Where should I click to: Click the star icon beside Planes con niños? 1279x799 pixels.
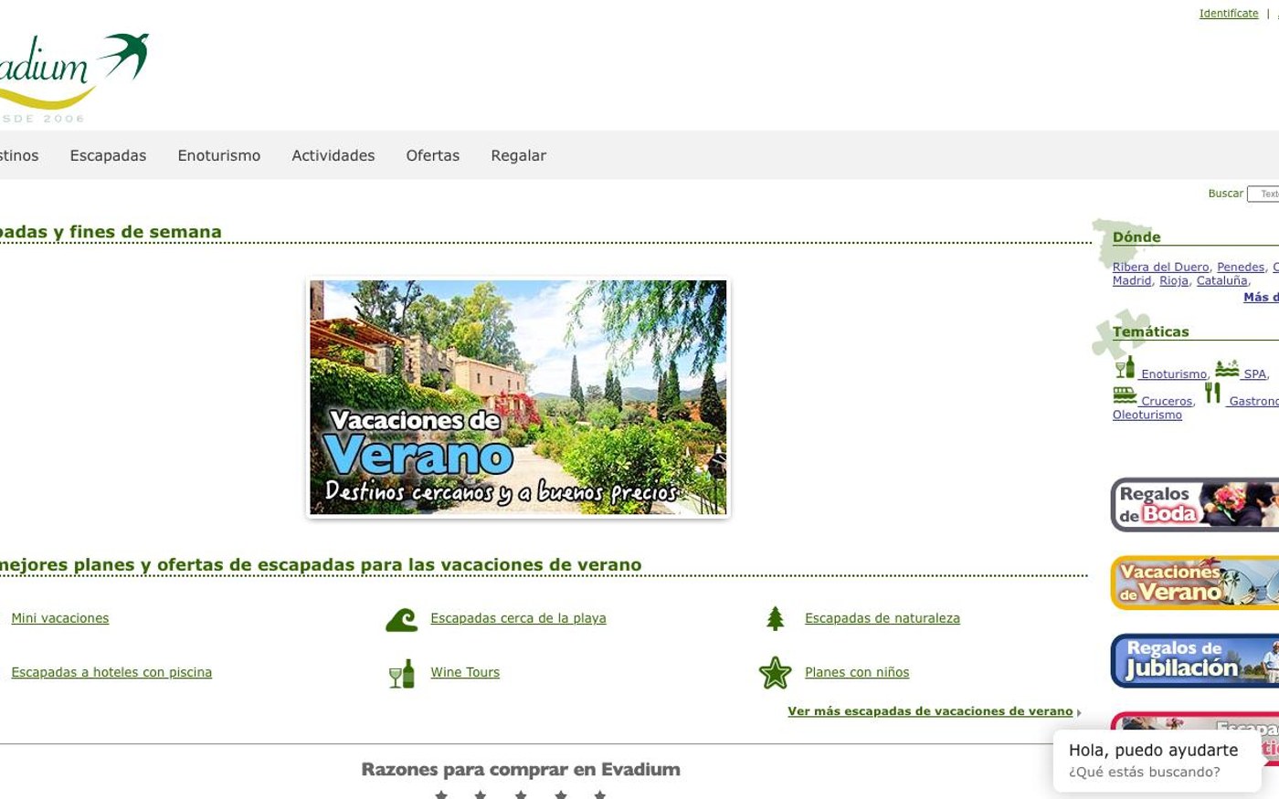tap(775, 673)
